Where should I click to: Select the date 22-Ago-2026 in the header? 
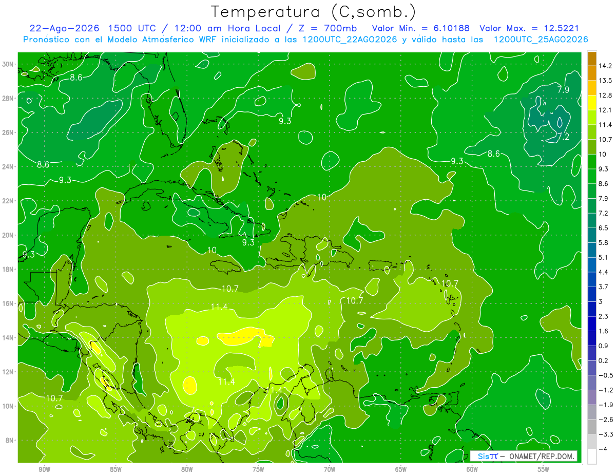pos(64,28)
